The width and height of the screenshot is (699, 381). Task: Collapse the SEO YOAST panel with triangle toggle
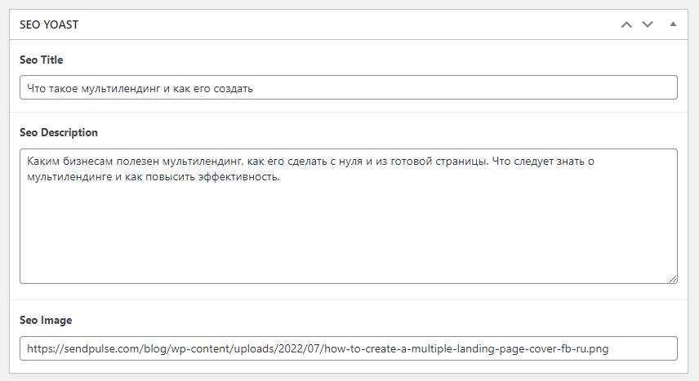(x=673, y=24)
